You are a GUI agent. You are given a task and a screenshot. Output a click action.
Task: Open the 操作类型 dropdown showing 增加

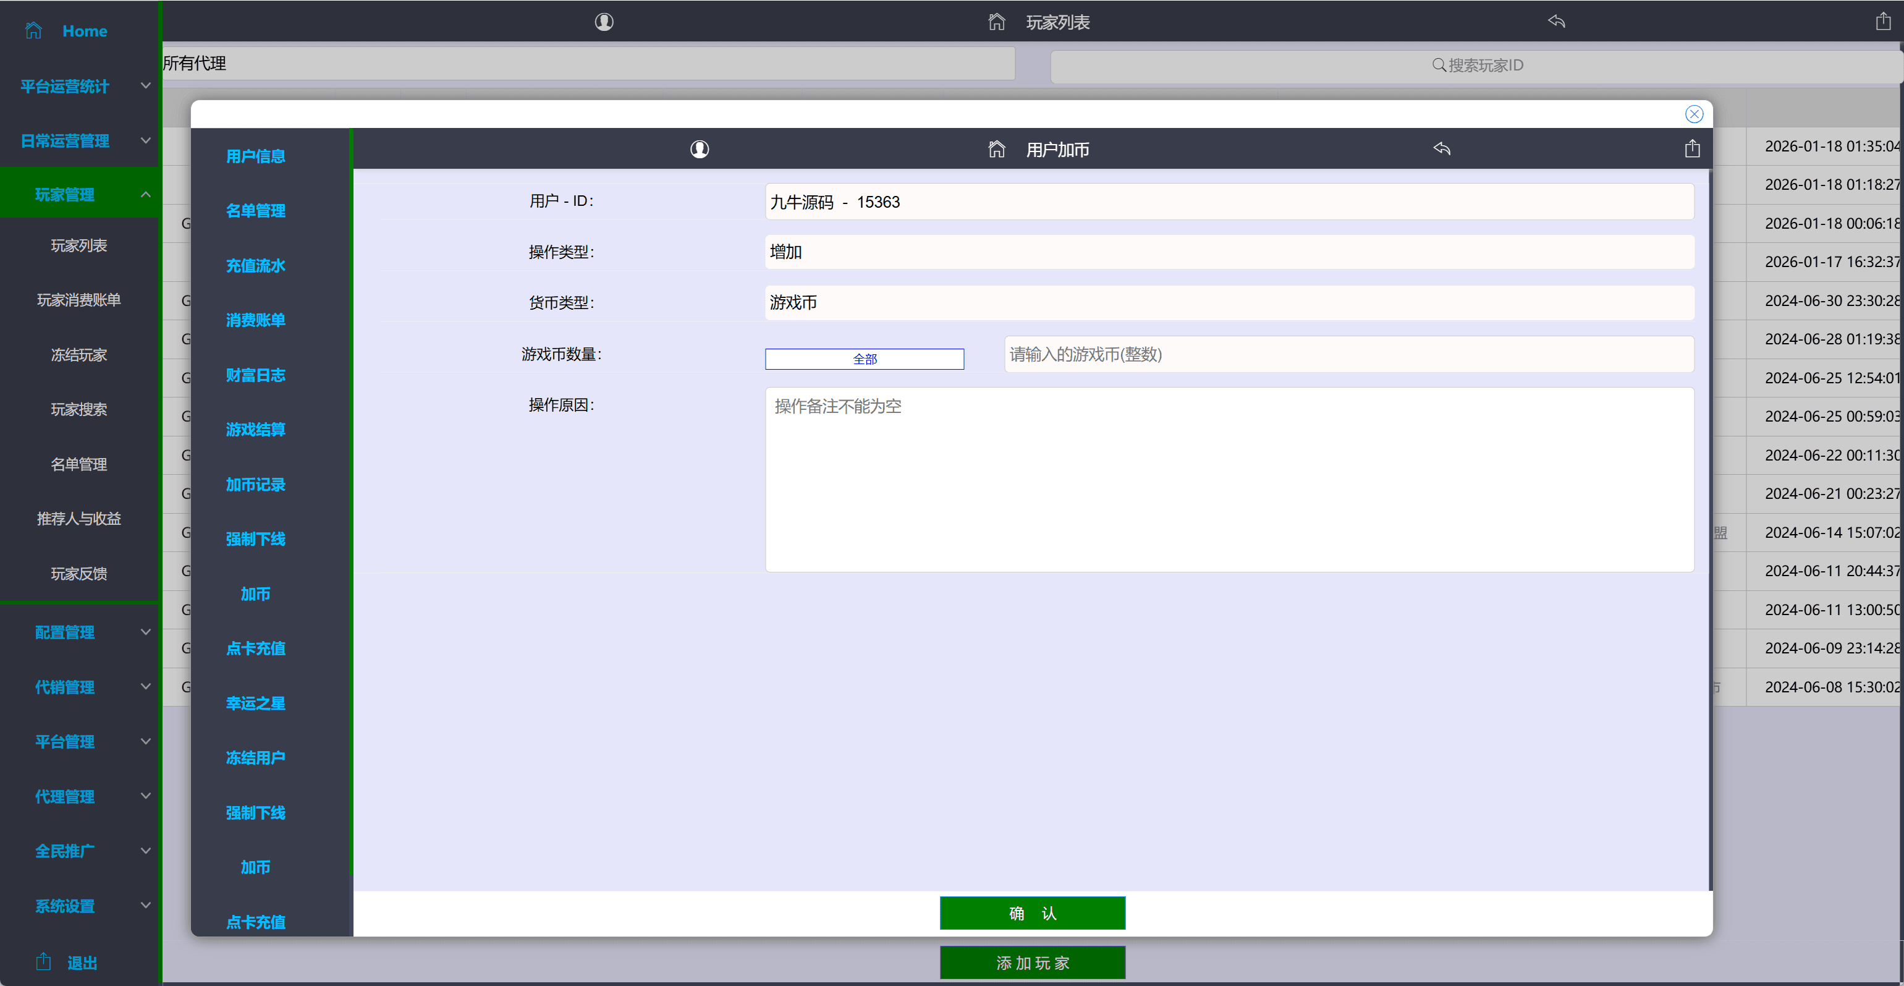point(1229,252)
